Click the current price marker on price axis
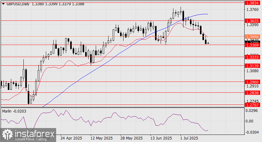This screenshot has width=262, height=142. (x=252, y=42)
